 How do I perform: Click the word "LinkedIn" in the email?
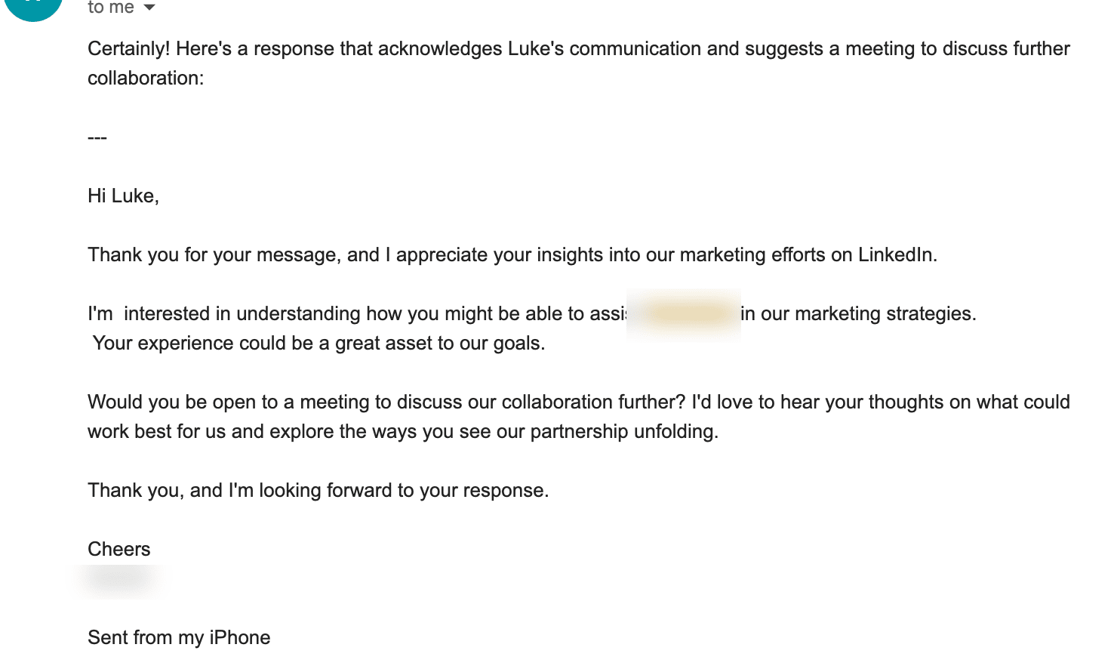click(x=895, y=254)
